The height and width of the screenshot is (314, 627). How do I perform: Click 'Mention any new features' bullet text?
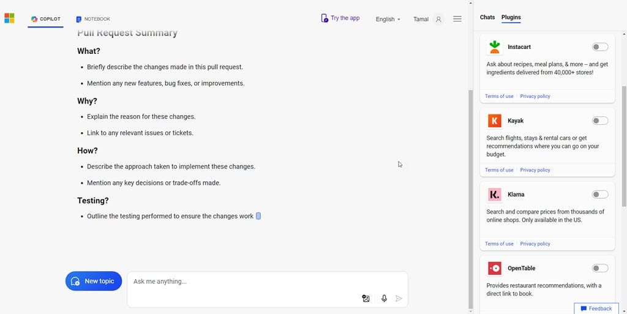[x=165, y=83]
